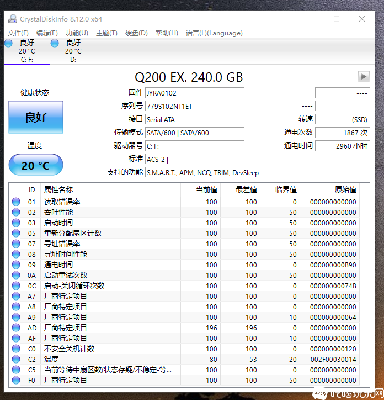Click status orb of attribute C2 温度
Screen dimensions: 384x400
pos(16,359)
